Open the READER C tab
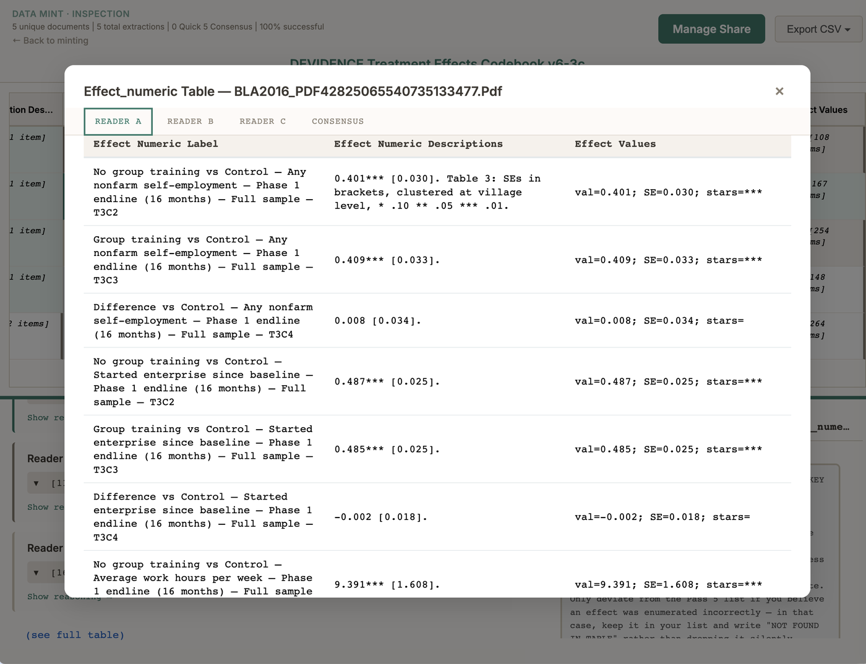 pos(263,121)
